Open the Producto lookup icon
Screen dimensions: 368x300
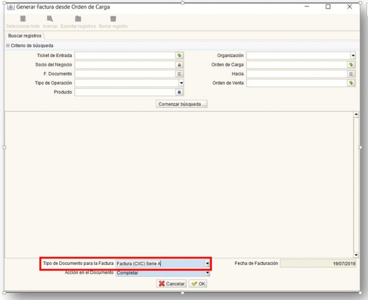[x=179, y=92]
